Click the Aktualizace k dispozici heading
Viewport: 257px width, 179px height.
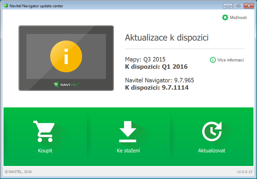(x=167, y=38)
